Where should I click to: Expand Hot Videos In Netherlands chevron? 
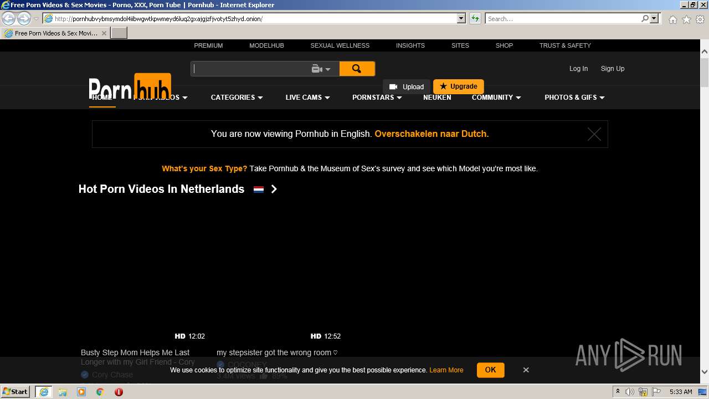click(274, 189)
